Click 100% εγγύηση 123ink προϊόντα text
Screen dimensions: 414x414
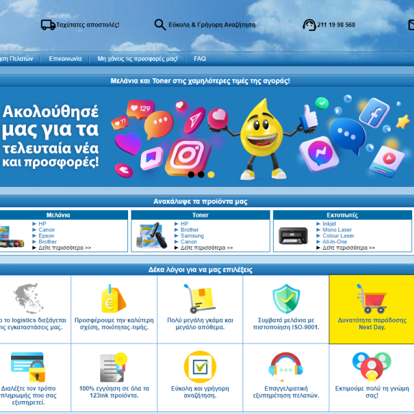pos(114,392)
